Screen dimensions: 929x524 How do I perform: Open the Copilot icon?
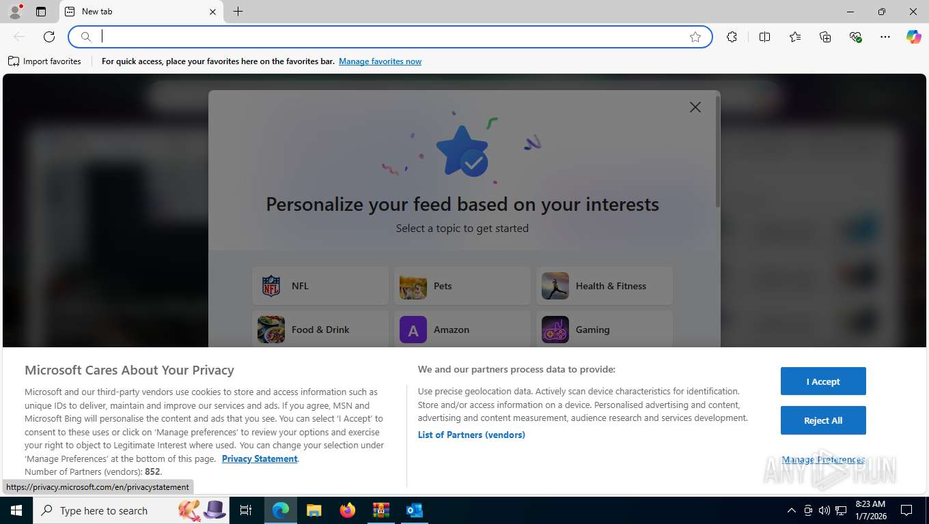tap(914, 37)
